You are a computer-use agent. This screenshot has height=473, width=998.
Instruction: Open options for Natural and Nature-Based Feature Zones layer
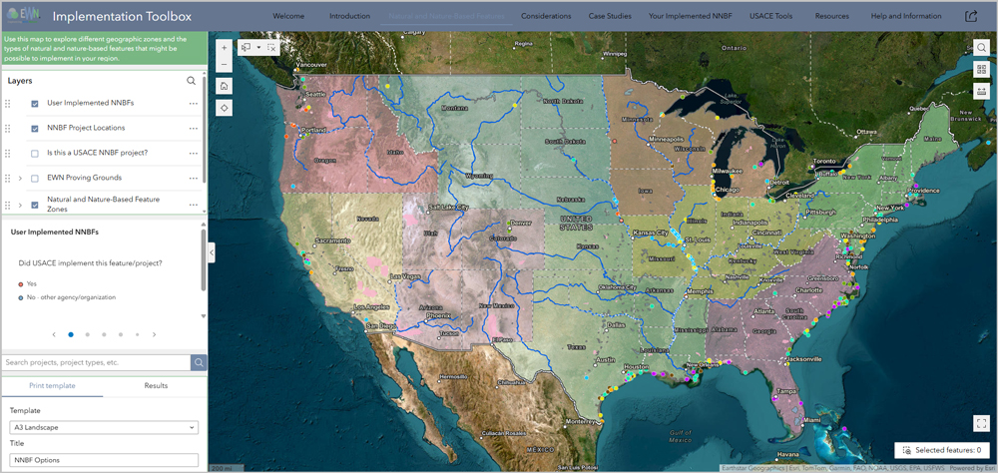click(194, 205)
